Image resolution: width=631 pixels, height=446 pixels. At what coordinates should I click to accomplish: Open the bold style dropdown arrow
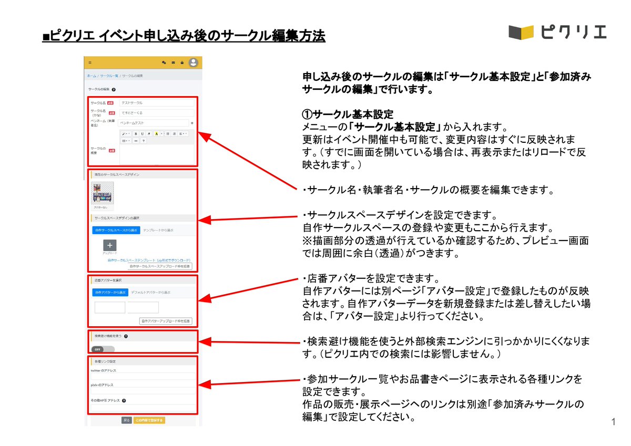pos(162,134)
